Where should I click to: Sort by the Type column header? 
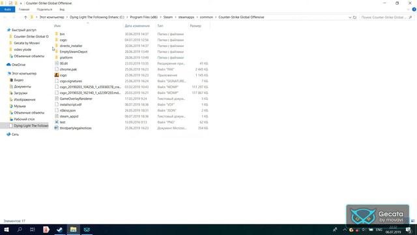tap(160, 26)
